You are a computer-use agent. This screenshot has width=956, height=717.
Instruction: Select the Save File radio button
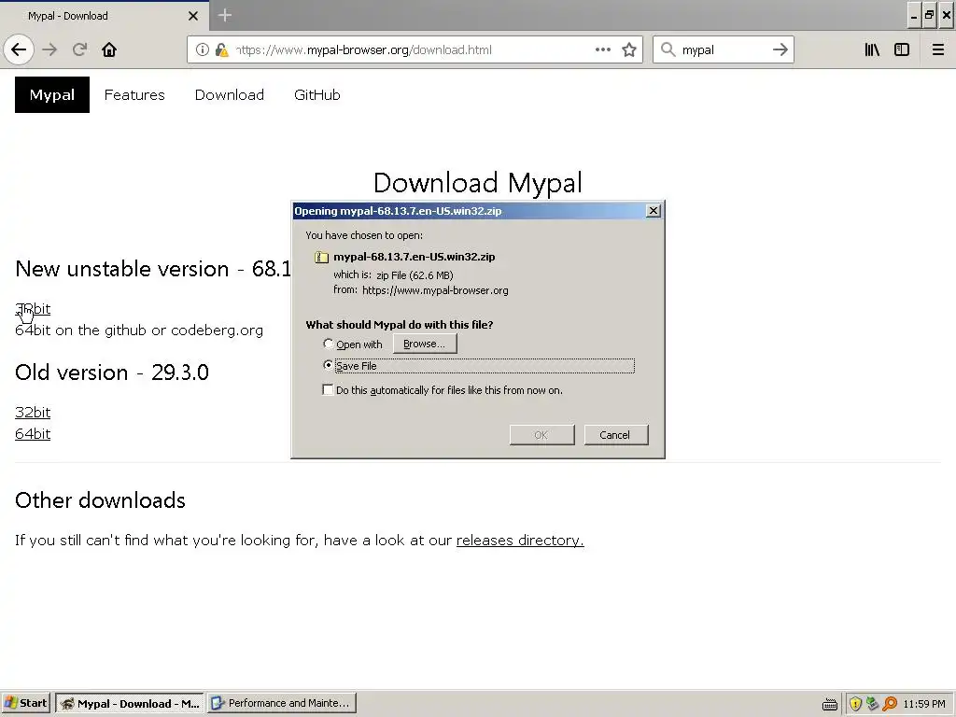coord(328,365)
